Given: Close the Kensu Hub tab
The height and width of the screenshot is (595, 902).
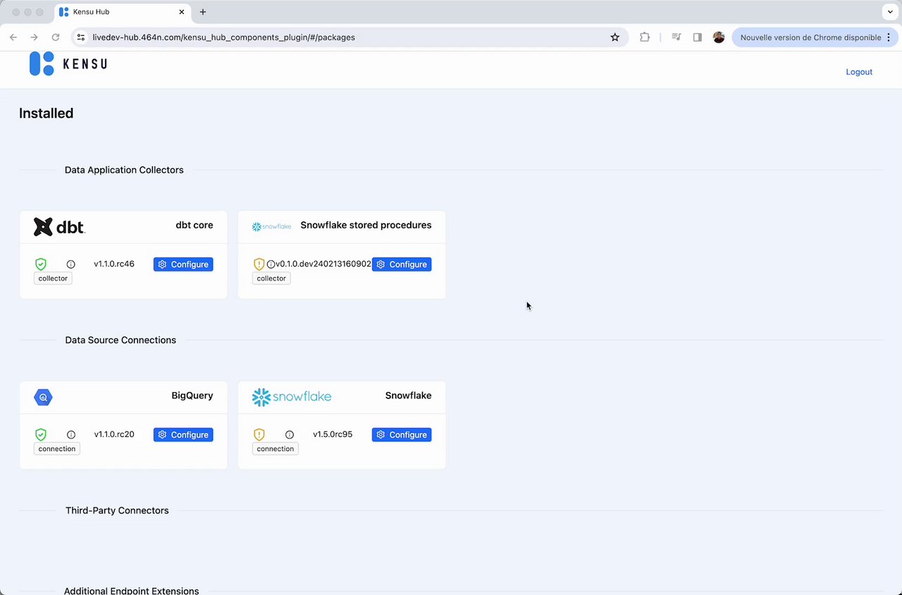Looking at the screenshot, I should tap(182, 12).
